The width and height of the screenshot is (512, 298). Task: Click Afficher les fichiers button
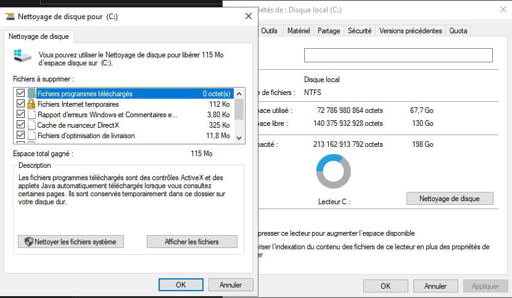pyautogui.click(x=192, y=242)
